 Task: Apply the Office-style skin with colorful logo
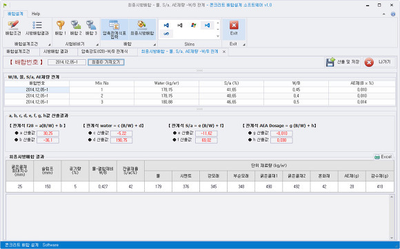(x=194, y=25)
